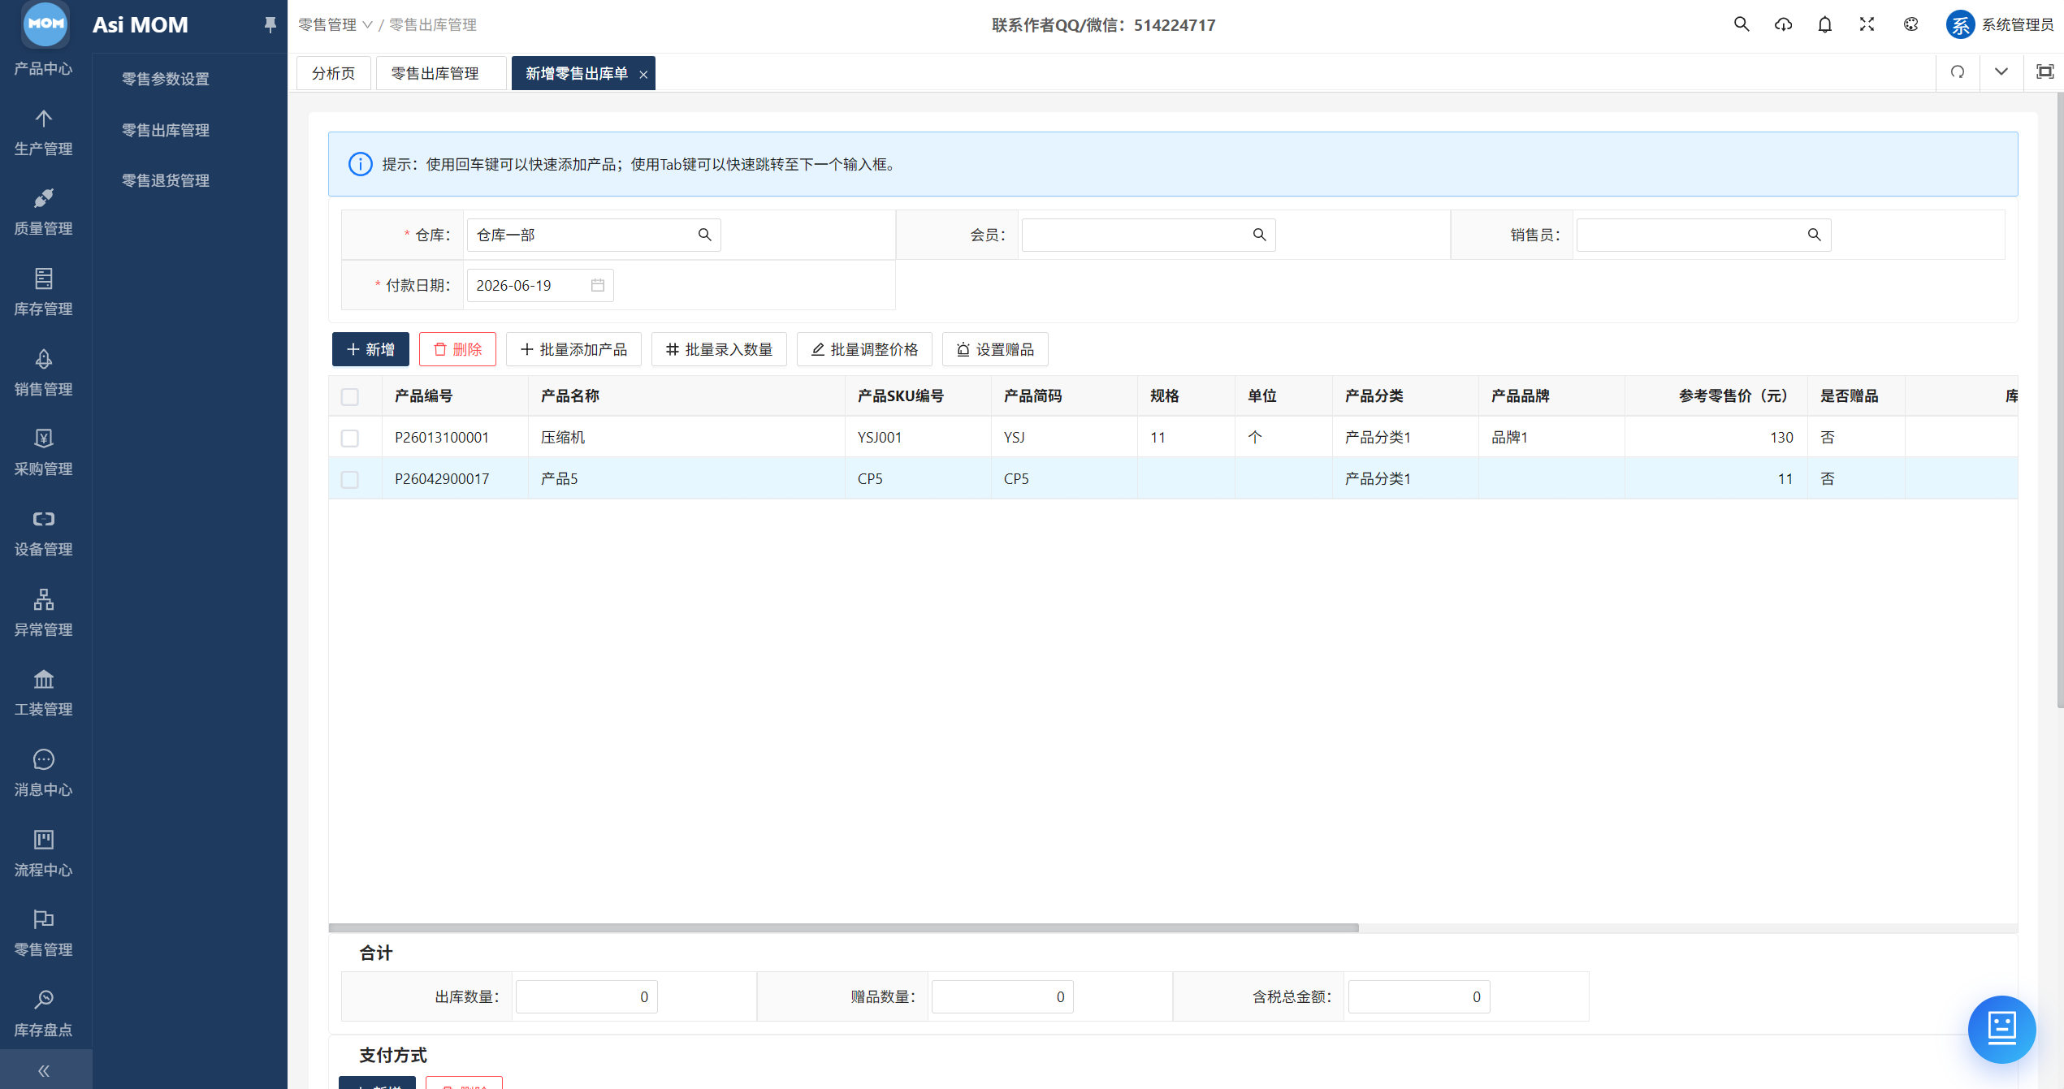The width and height of the screenshot is (2064, 1089).
Task: Open theme palette icon in header
Action: point(1910,24)
